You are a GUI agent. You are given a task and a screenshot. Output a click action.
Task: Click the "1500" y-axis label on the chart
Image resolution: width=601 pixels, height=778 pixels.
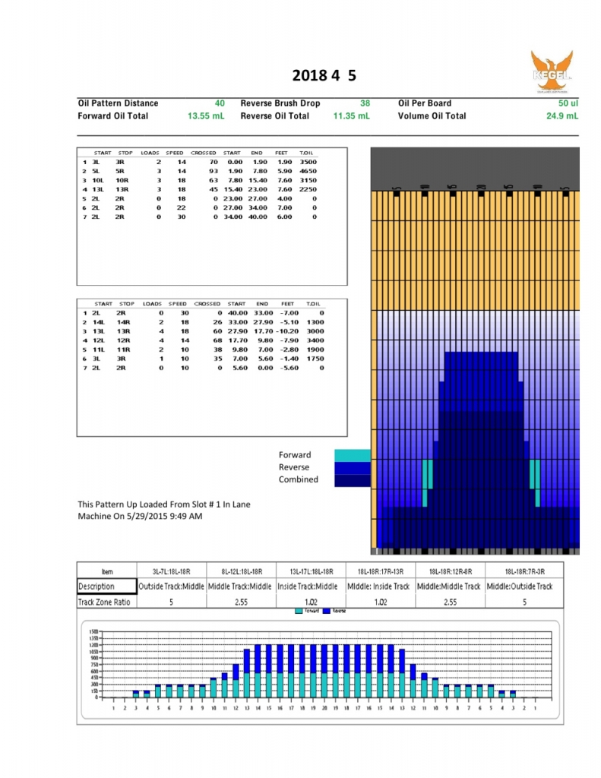click(93, 631)
